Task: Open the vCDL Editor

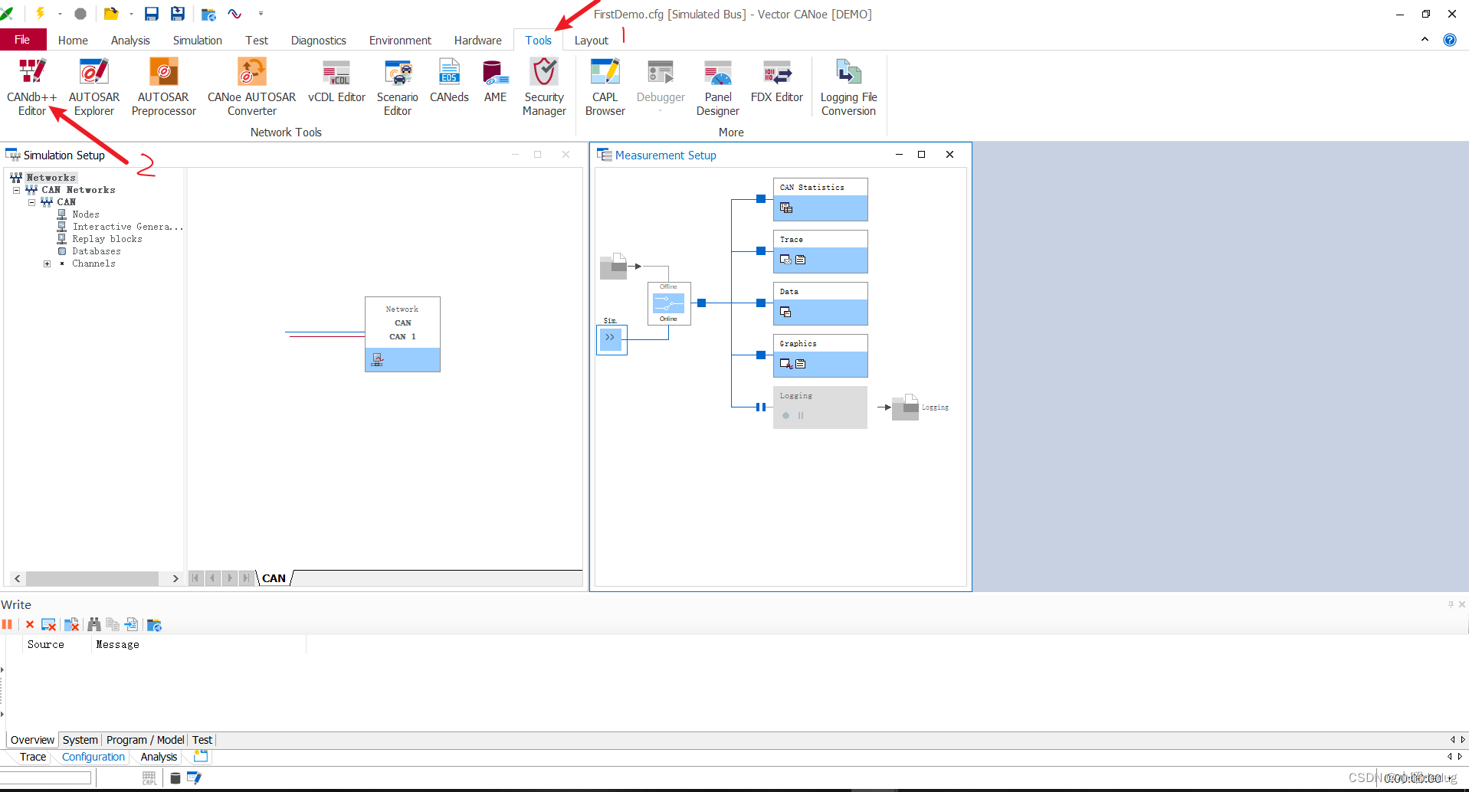Action: (x=336, y=81)
